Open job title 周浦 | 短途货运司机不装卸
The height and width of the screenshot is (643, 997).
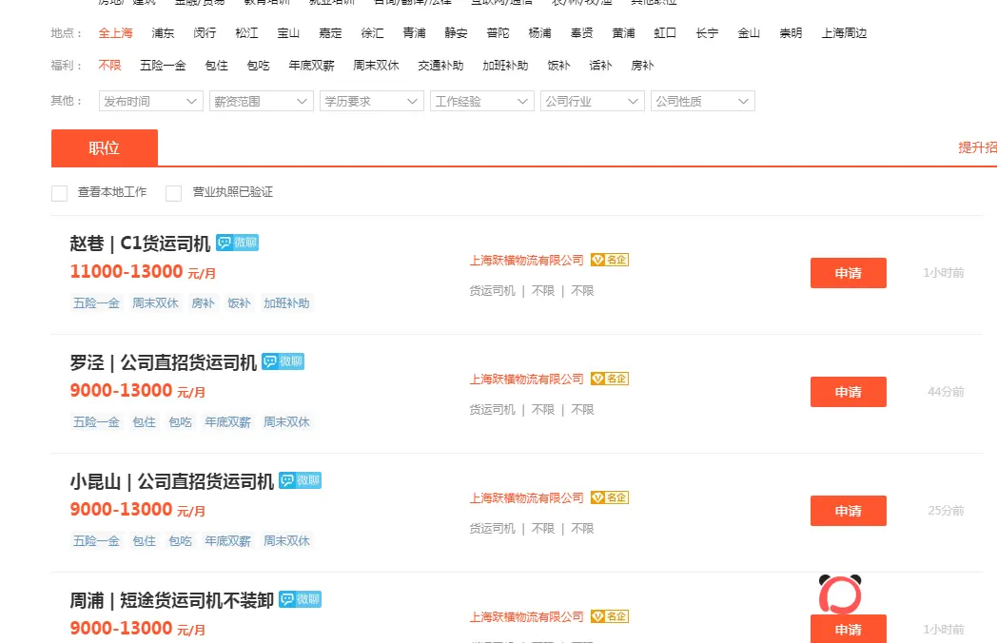tap(171, 600)
